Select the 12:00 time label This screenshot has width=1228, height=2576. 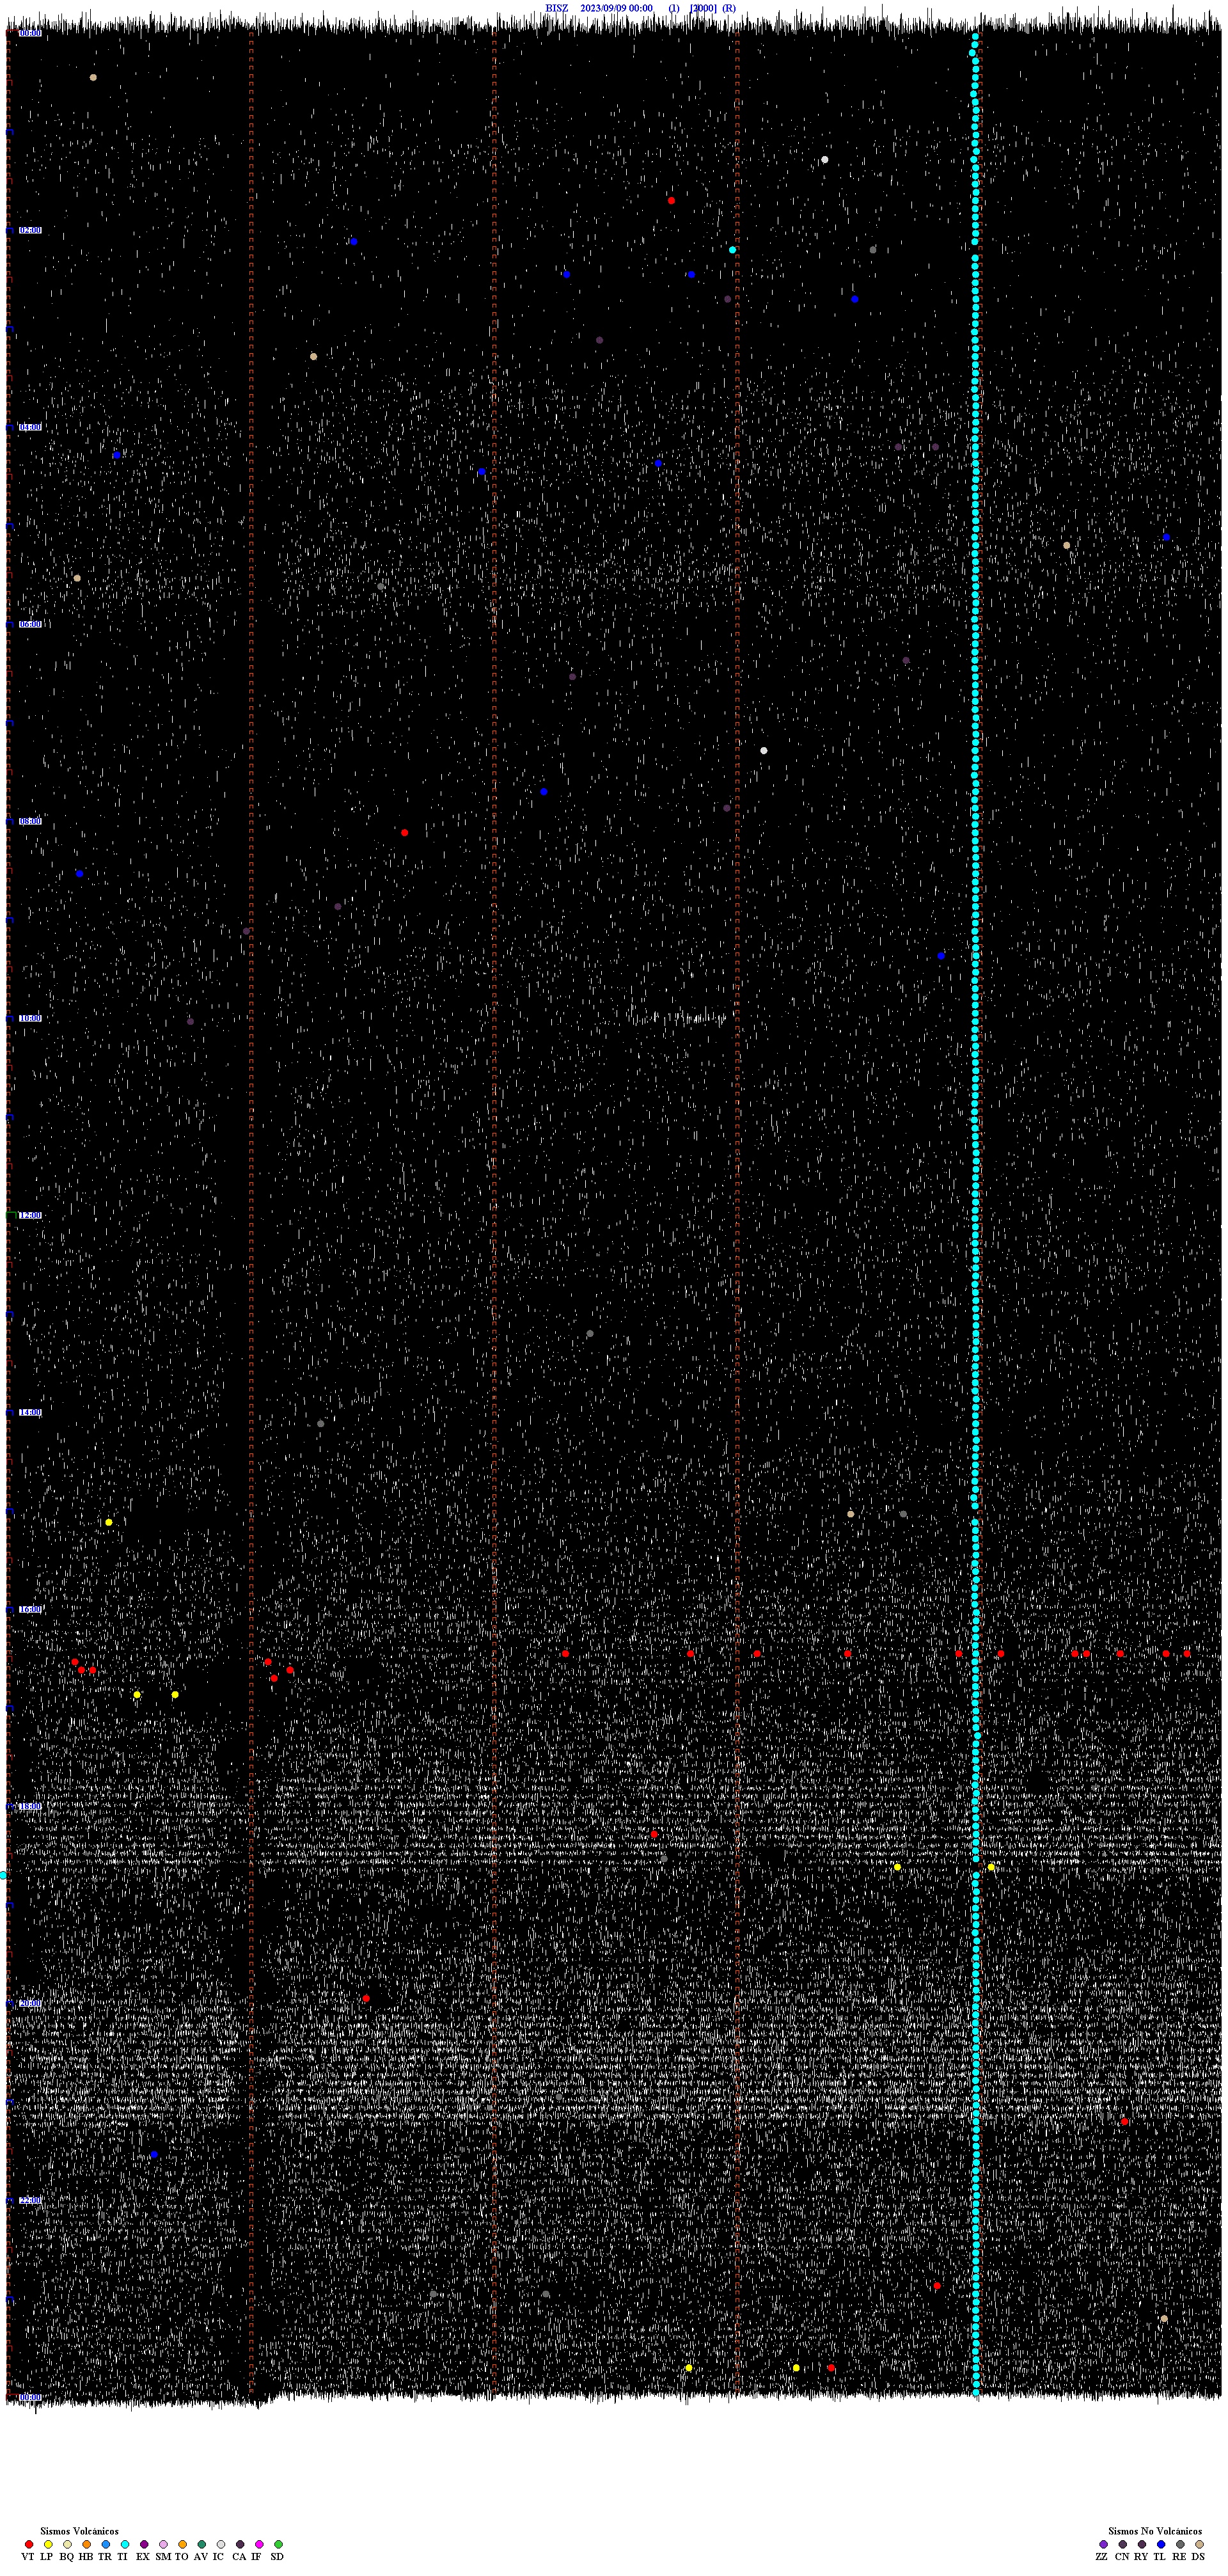tap(30, 1215)
